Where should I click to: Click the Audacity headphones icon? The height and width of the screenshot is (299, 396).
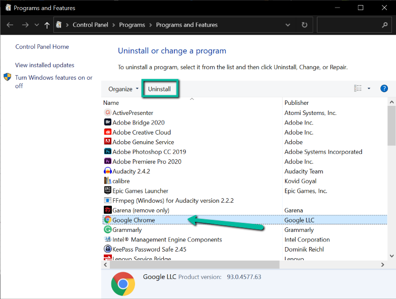click(x=107, y=171)
